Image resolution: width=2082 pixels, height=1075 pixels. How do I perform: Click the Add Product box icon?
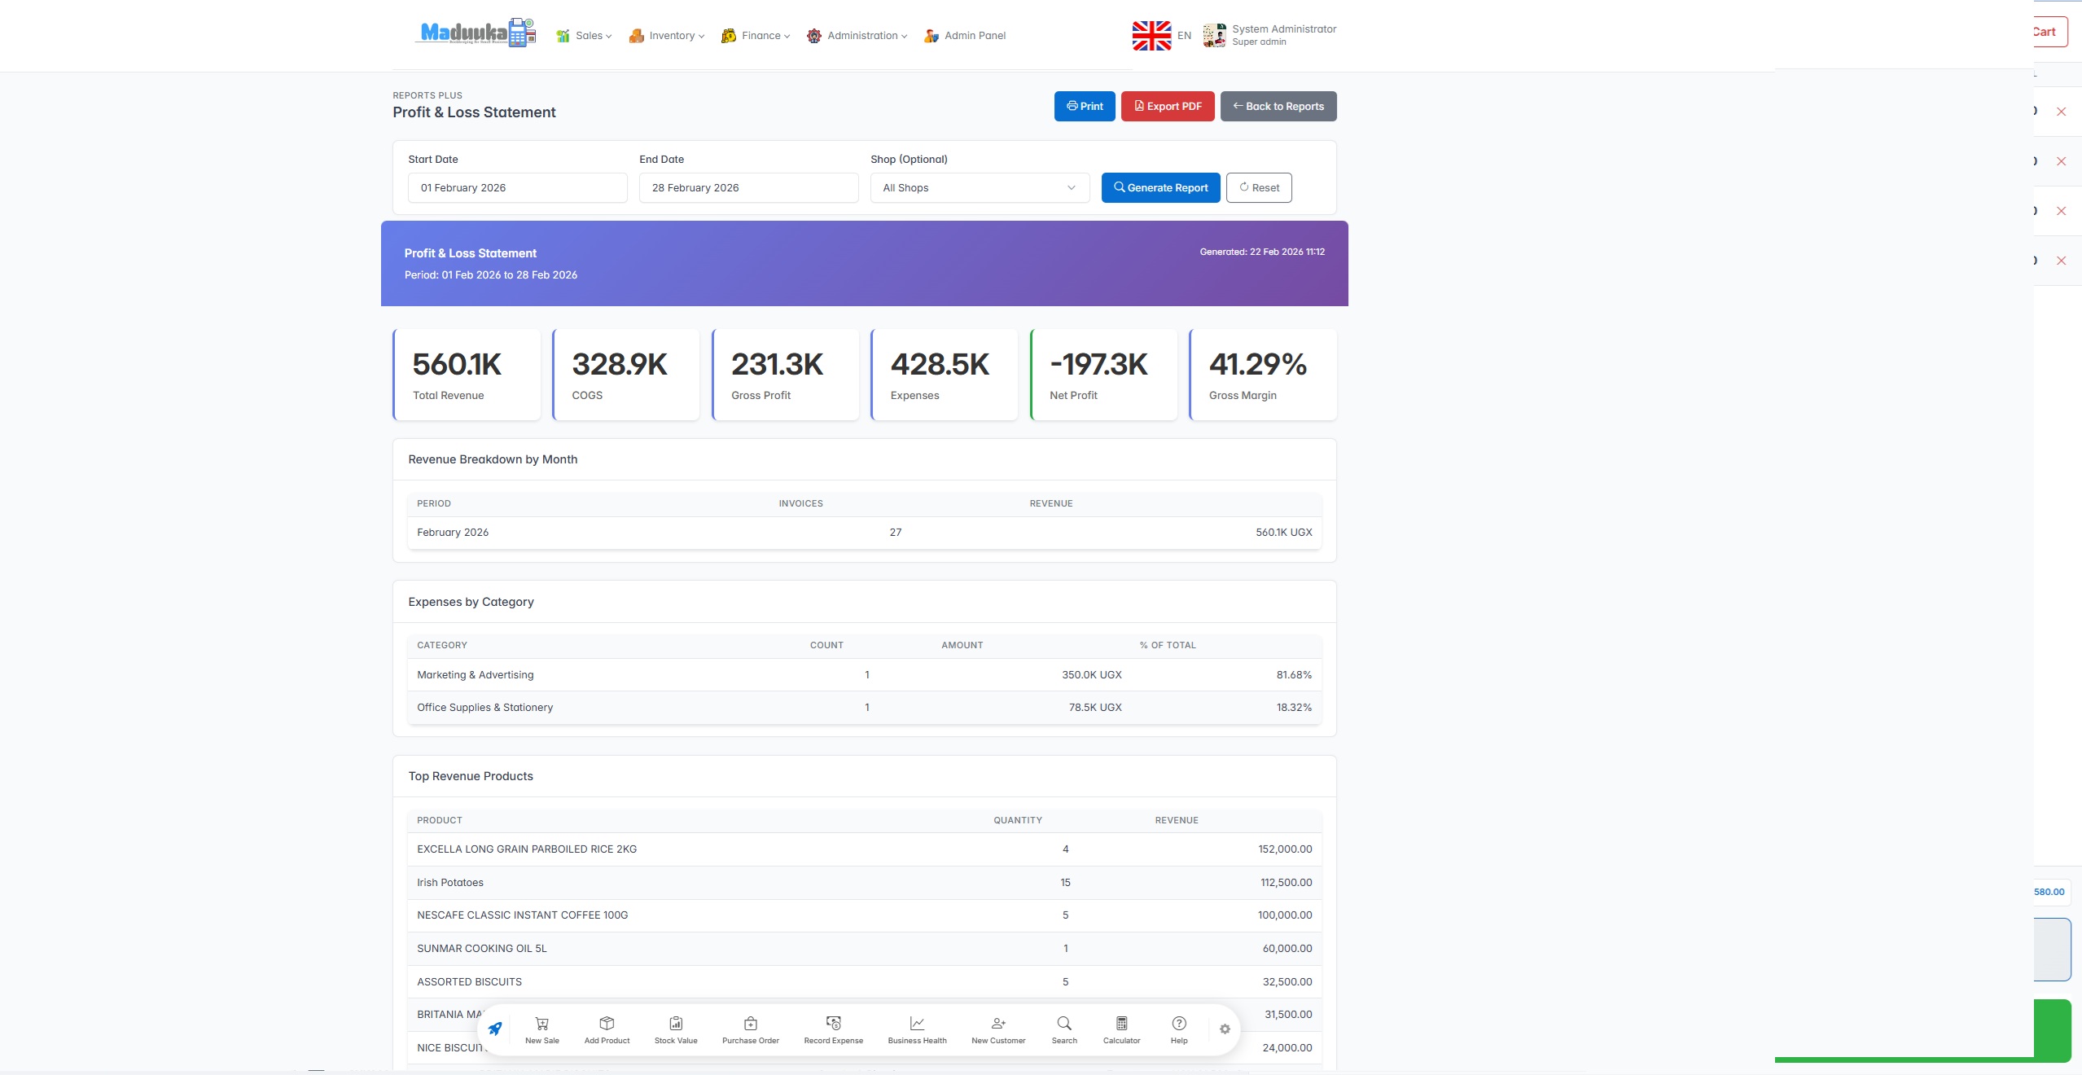pos(607,1024)
